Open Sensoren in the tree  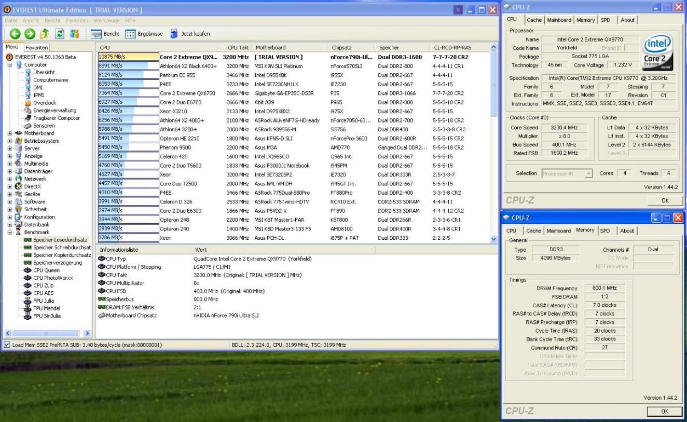click(x=44, y=126)
